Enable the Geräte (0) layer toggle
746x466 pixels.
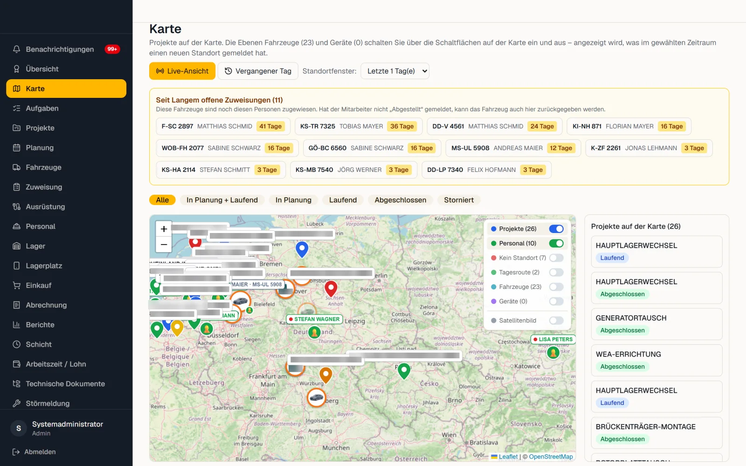click(x=556, y=302)
